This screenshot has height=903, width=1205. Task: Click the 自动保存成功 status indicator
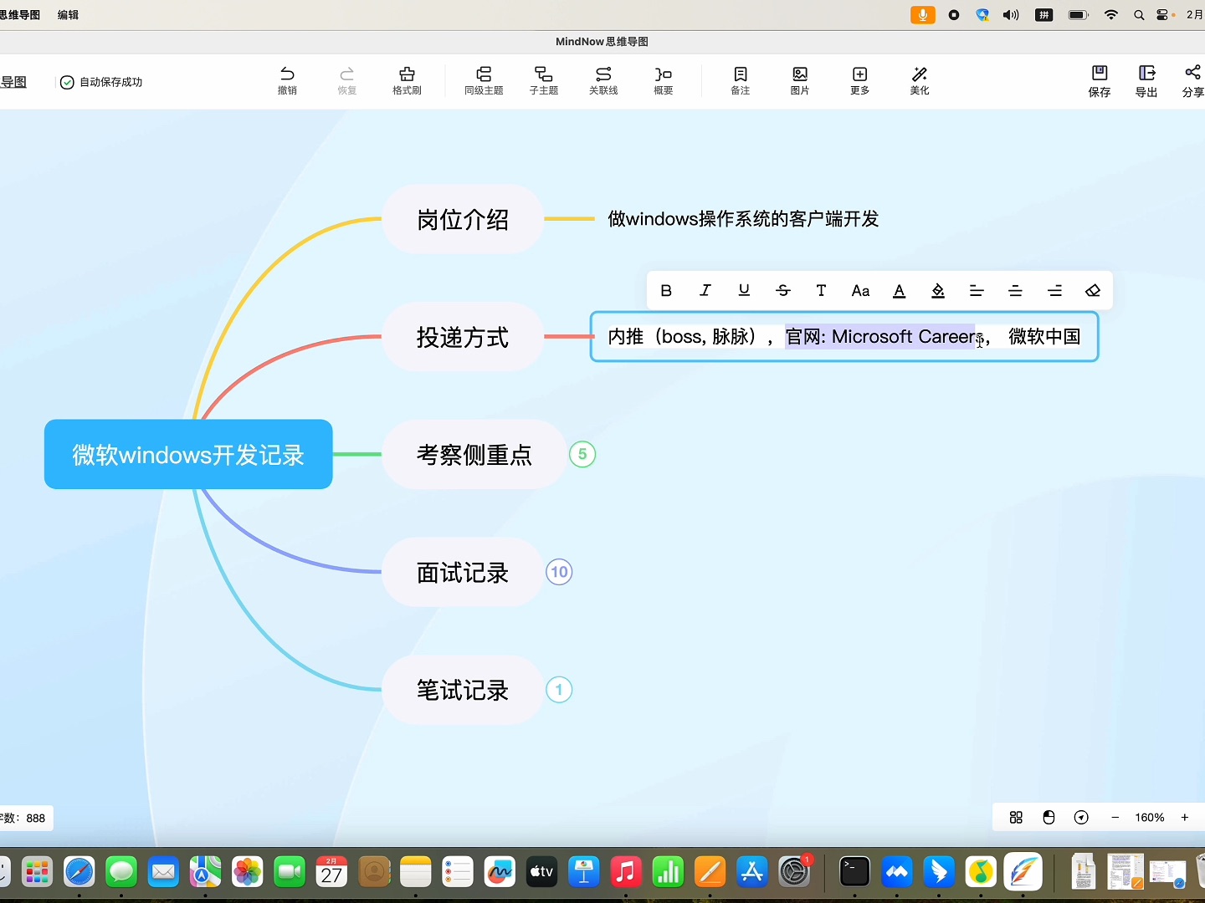[101, 82]
